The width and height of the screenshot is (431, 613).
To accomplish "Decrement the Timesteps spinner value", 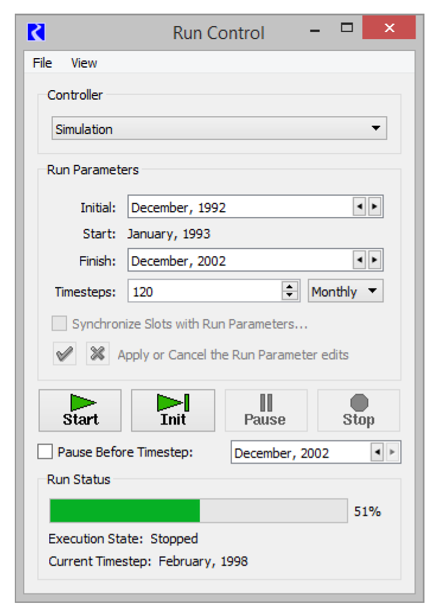I will click(289, 295).
